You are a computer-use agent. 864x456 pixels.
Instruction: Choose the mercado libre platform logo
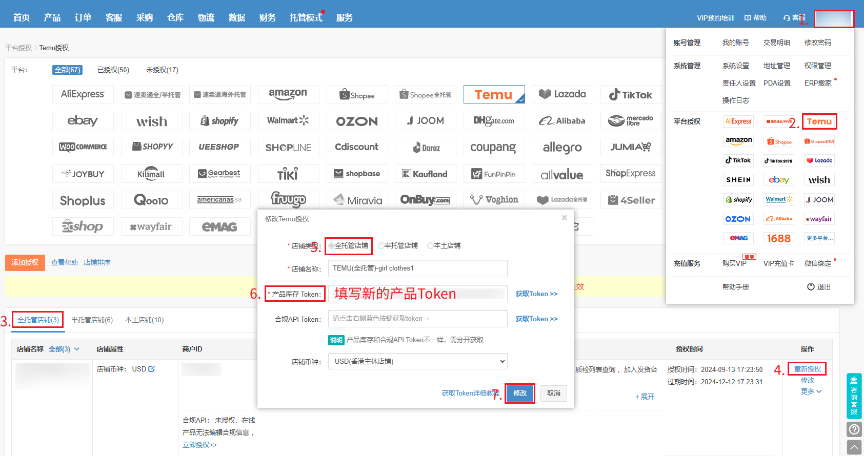click(631, 121)
